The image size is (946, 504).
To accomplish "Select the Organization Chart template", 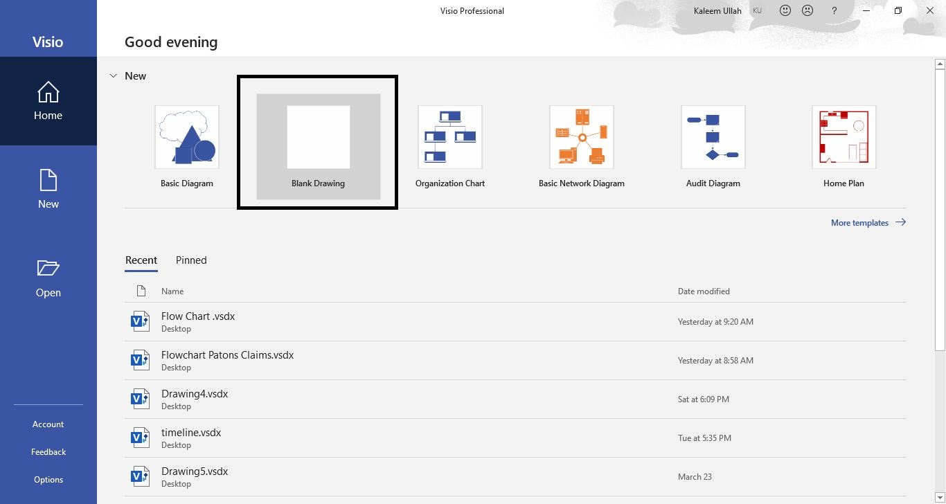I will pos(449,143).
